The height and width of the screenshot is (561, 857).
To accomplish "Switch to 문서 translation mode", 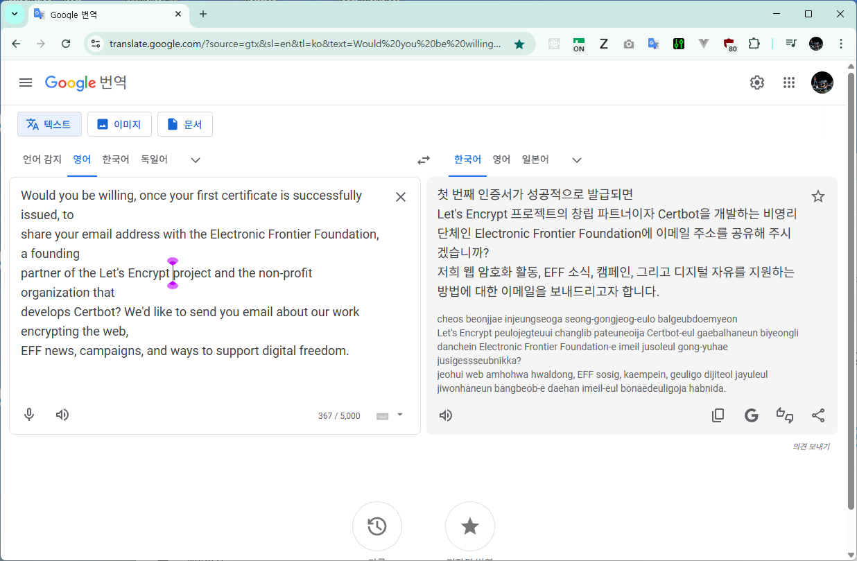I will click(x=185, y=124).
